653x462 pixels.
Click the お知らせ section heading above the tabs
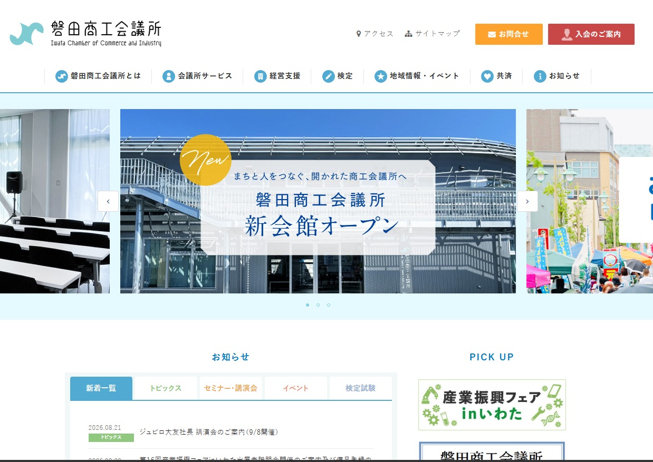[231, 357]
